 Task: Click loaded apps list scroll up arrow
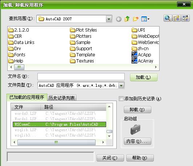109,107
